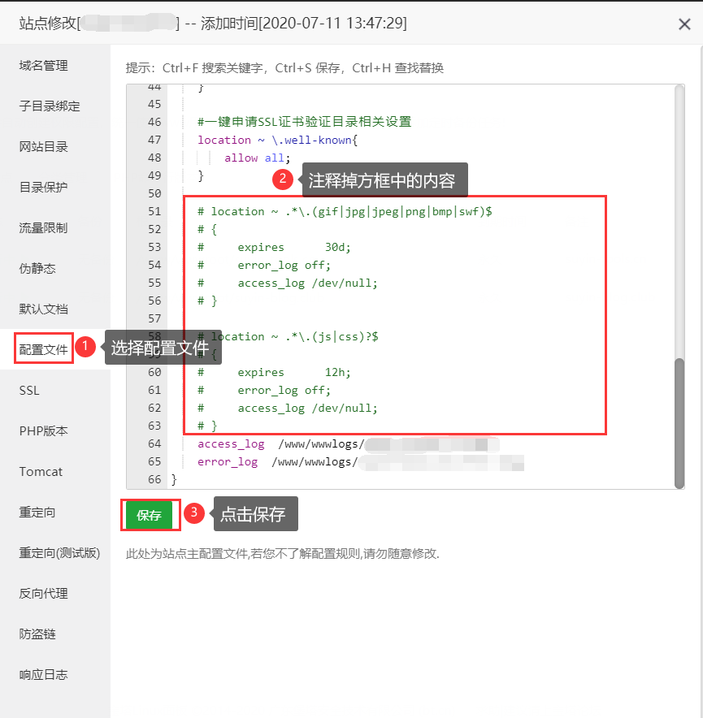Open the 域名管理 tab
This screenshot has width=703, height=718.
[x=44, y=66]
